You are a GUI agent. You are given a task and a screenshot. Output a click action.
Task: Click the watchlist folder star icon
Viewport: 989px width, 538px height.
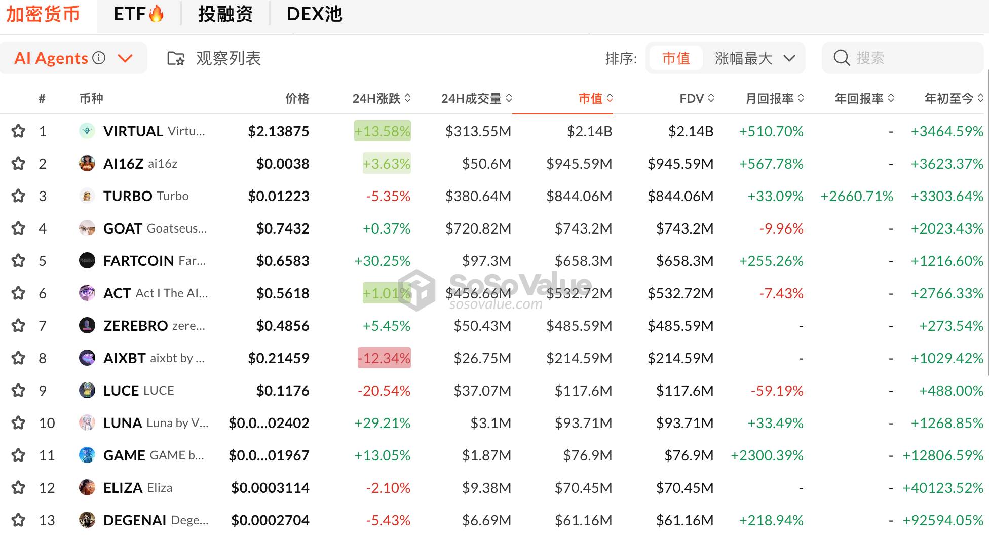(x=176, y=59)
